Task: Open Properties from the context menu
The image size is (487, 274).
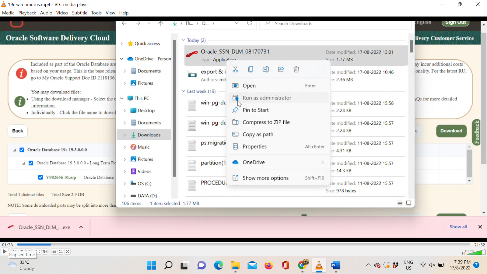Action: 279,147
